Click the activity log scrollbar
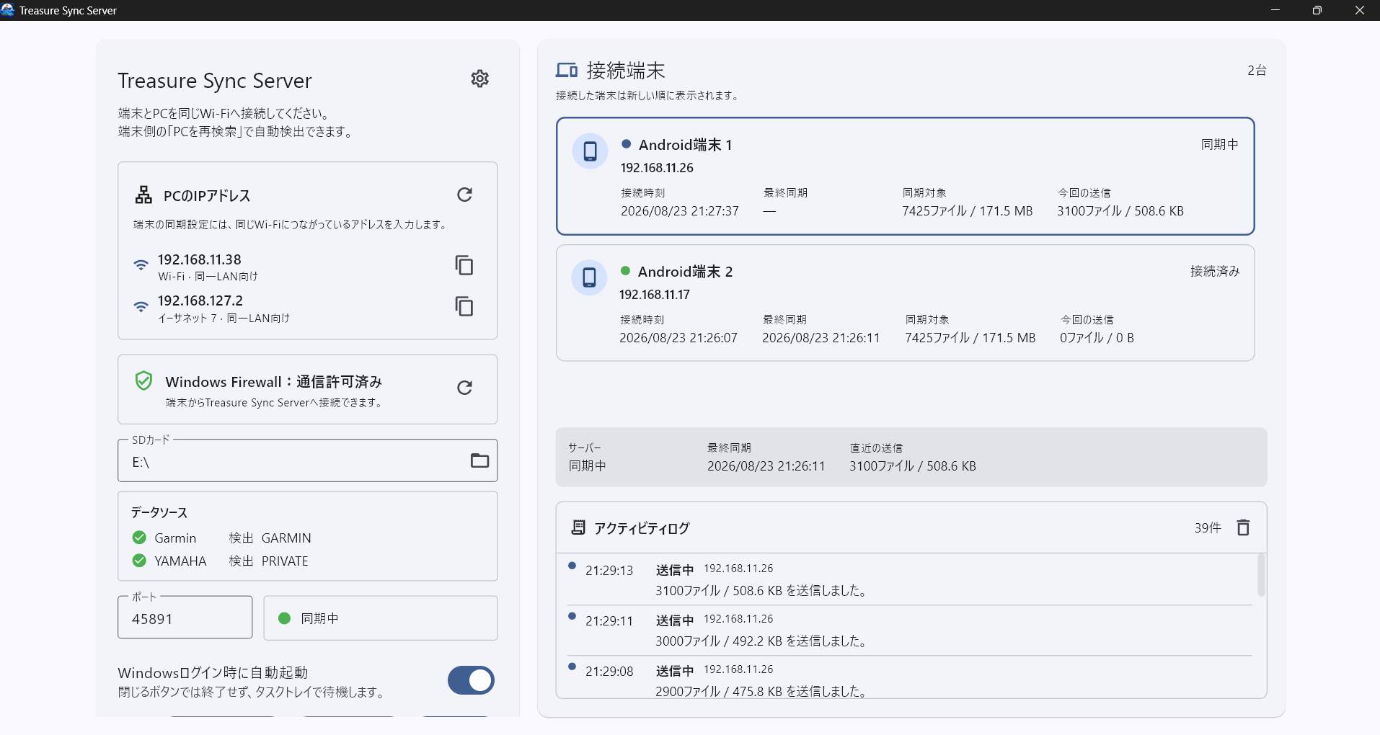The height and width of the screenshot is (735, 1380). [1261, 575]
